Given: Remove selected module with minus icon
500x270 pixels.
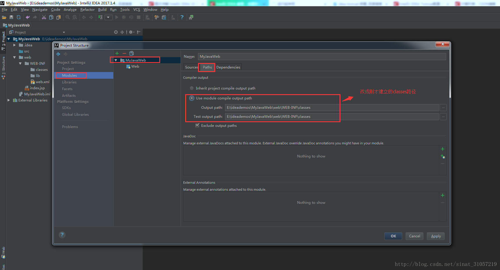Looking at the screenshot, I should coord(124,53).
